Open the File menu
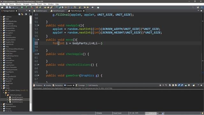This screenshot has width=204, height=115. point(2,4)
